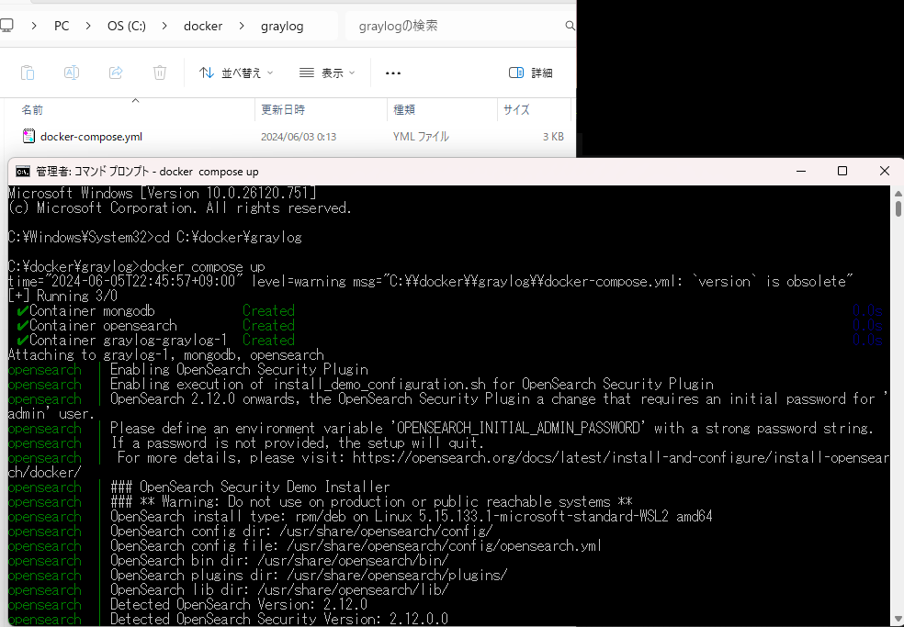Click 'Container graylog-graylog-1' line
This screenshot has width=904, height=627.
coord(128,340)
